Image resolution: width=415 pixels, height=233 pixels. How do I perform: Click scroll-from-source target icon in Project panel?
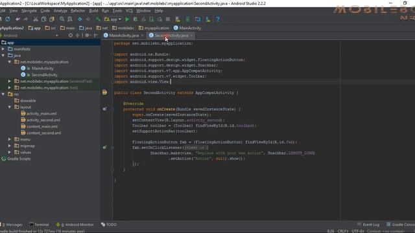(x=71, y=36)
